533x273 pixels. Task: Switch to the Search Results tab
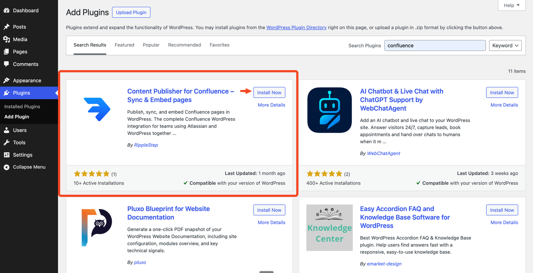[90, 45]
